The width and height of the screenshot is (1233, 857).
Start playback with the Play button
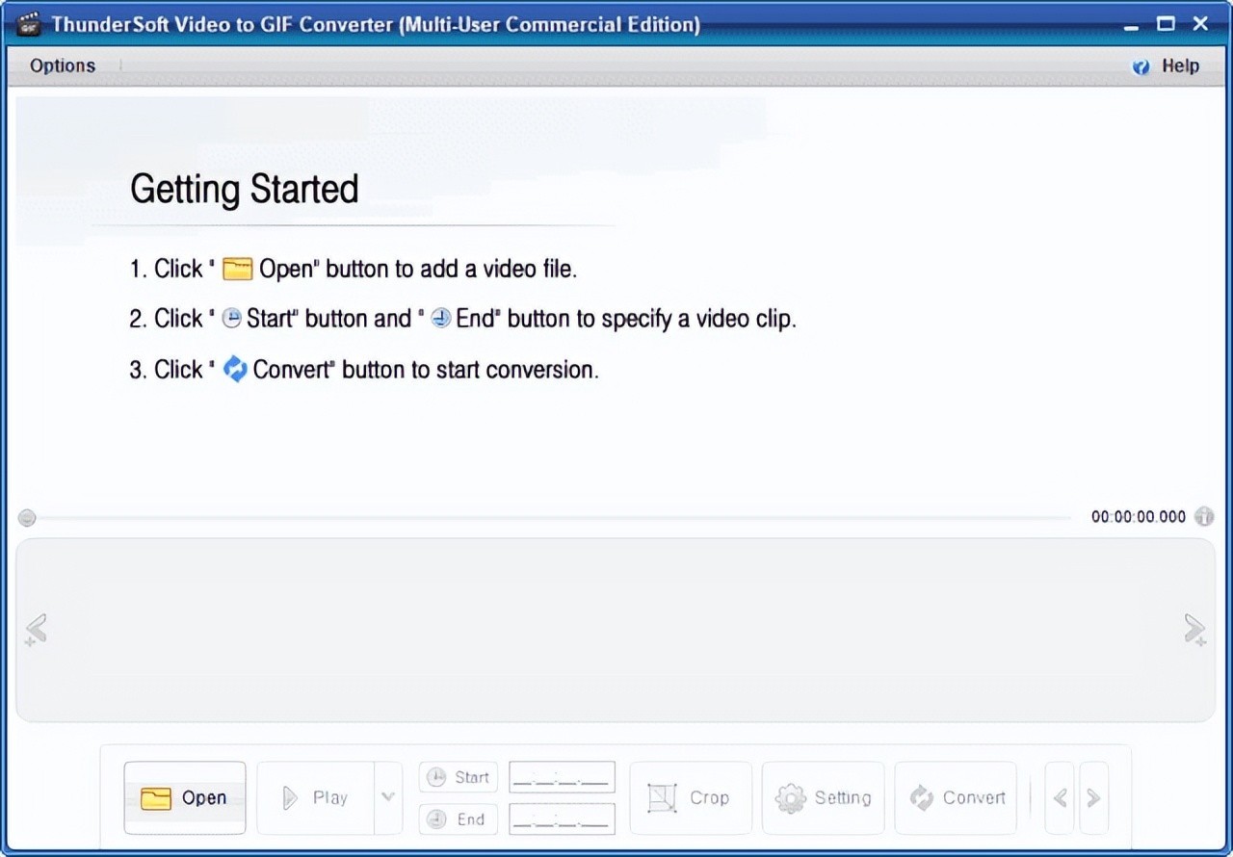pos(315,797)
